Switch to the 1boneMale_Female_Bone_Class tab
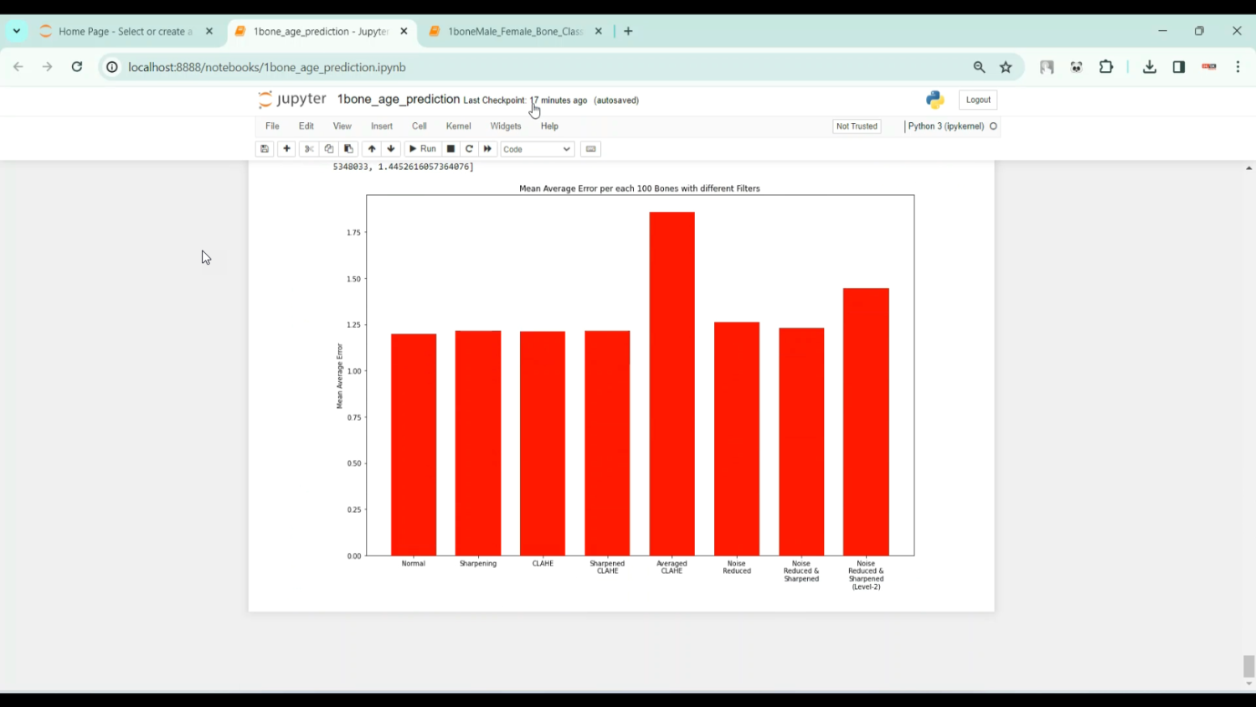This screenshot has height=707, width=1256. (x=514, y=31)
